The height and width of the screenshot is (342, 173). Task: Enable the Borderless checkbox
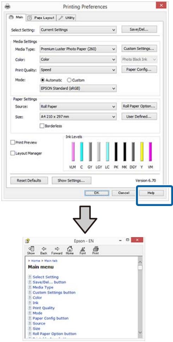coord(42,126)
